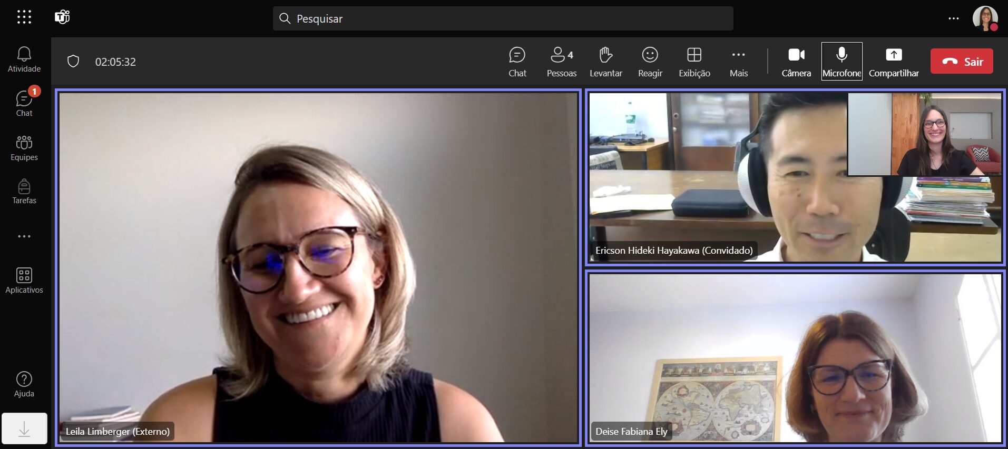The width and height of the screenshot is (1008, 449).
Task: Expand the Mais meeting options
Action: pos(738,61)
